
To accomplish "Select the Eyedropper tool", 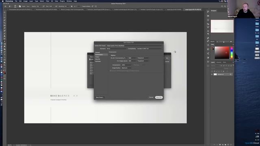I will [4, 28].
